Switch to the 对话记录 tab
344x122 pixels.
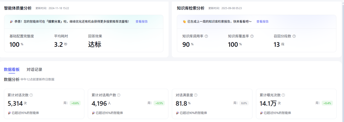click(x=34, y=69)
